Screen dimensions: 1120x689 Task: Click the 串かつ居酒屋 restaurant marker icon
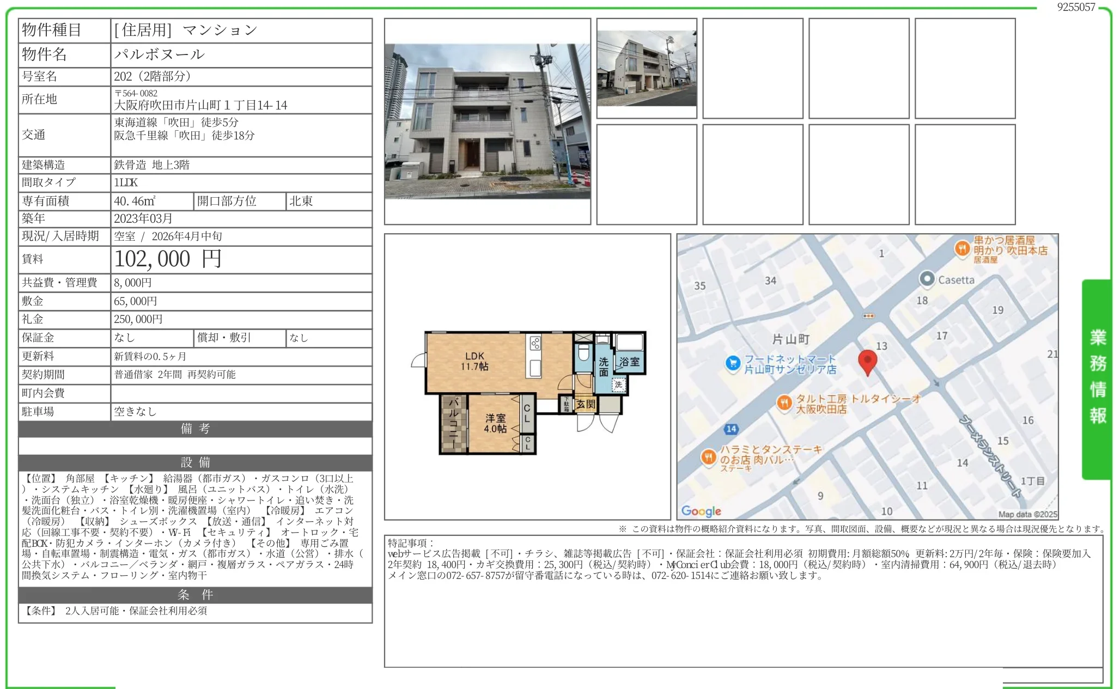pos(962,248)
